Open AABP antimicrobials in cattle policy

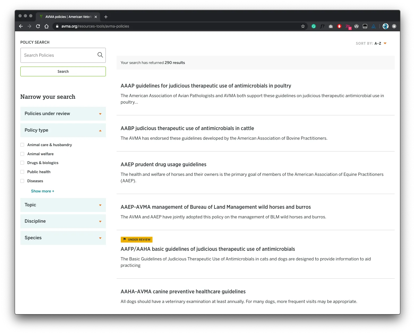[187, 128]
